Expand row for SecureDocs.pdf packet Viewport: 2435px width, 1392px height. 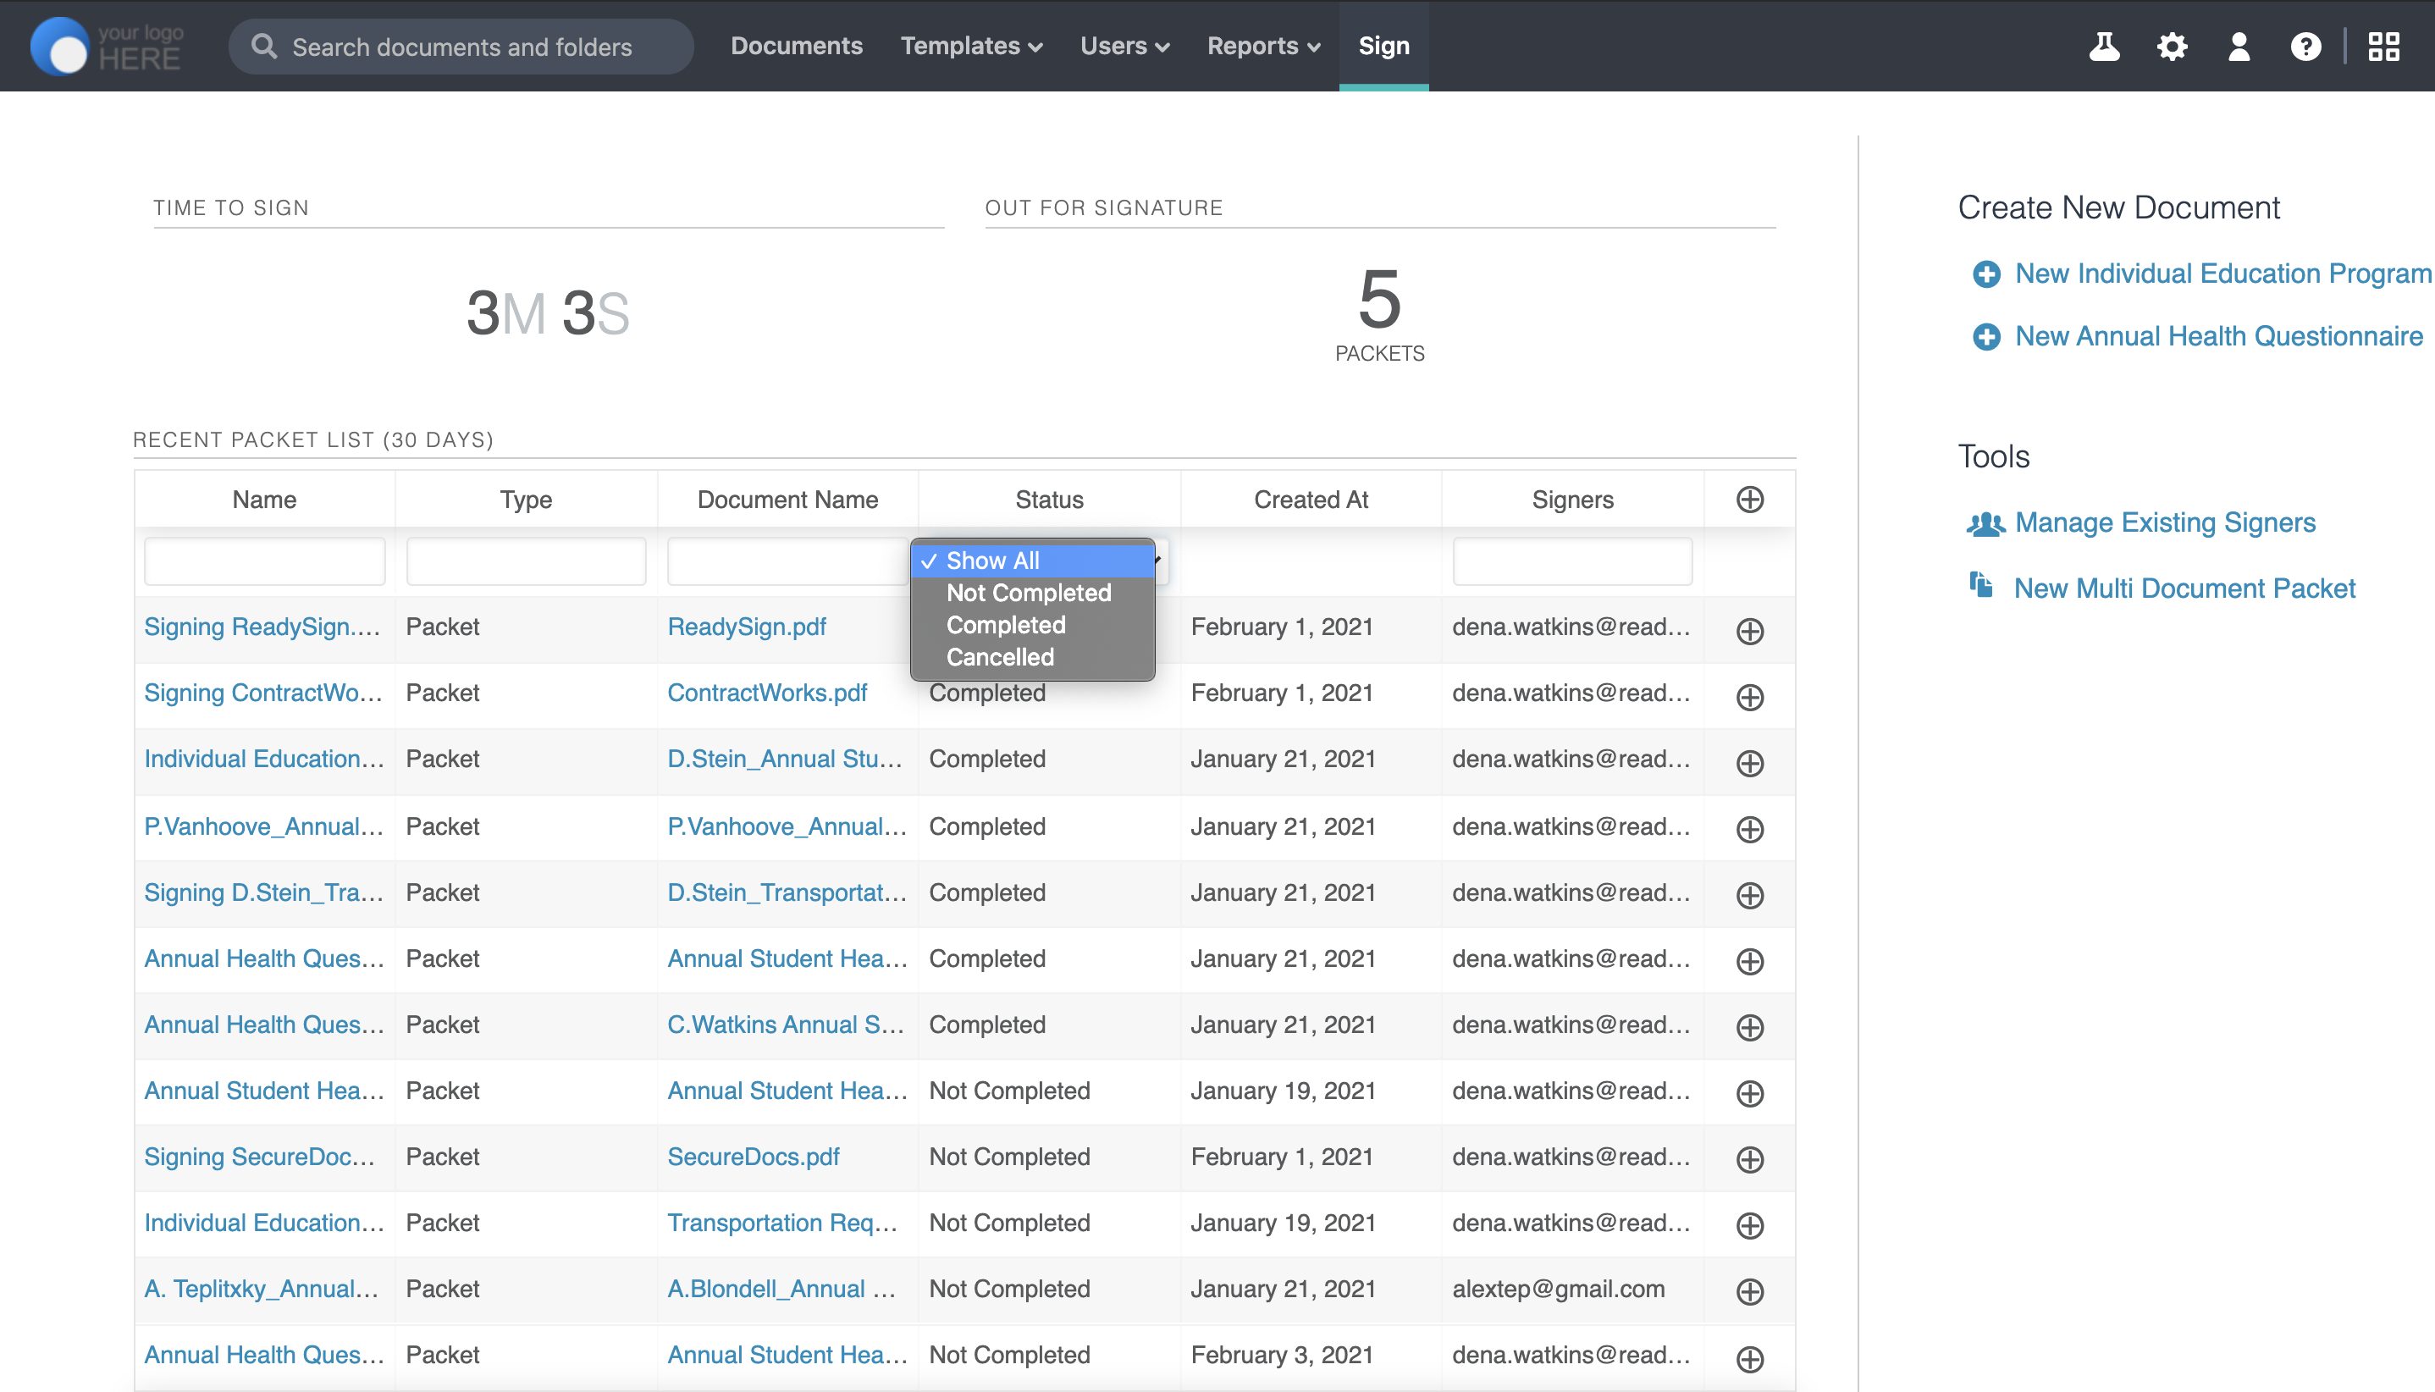pos(1749,1160)
